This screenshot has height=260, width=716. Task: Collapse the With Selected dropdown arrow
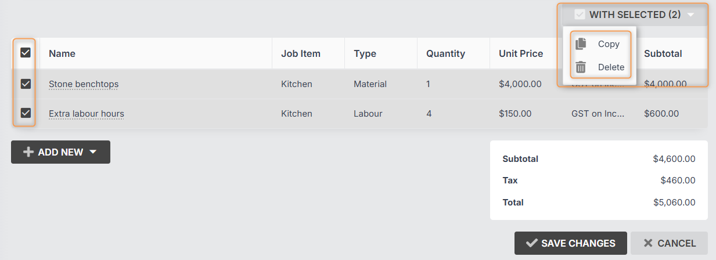point(690,15)
